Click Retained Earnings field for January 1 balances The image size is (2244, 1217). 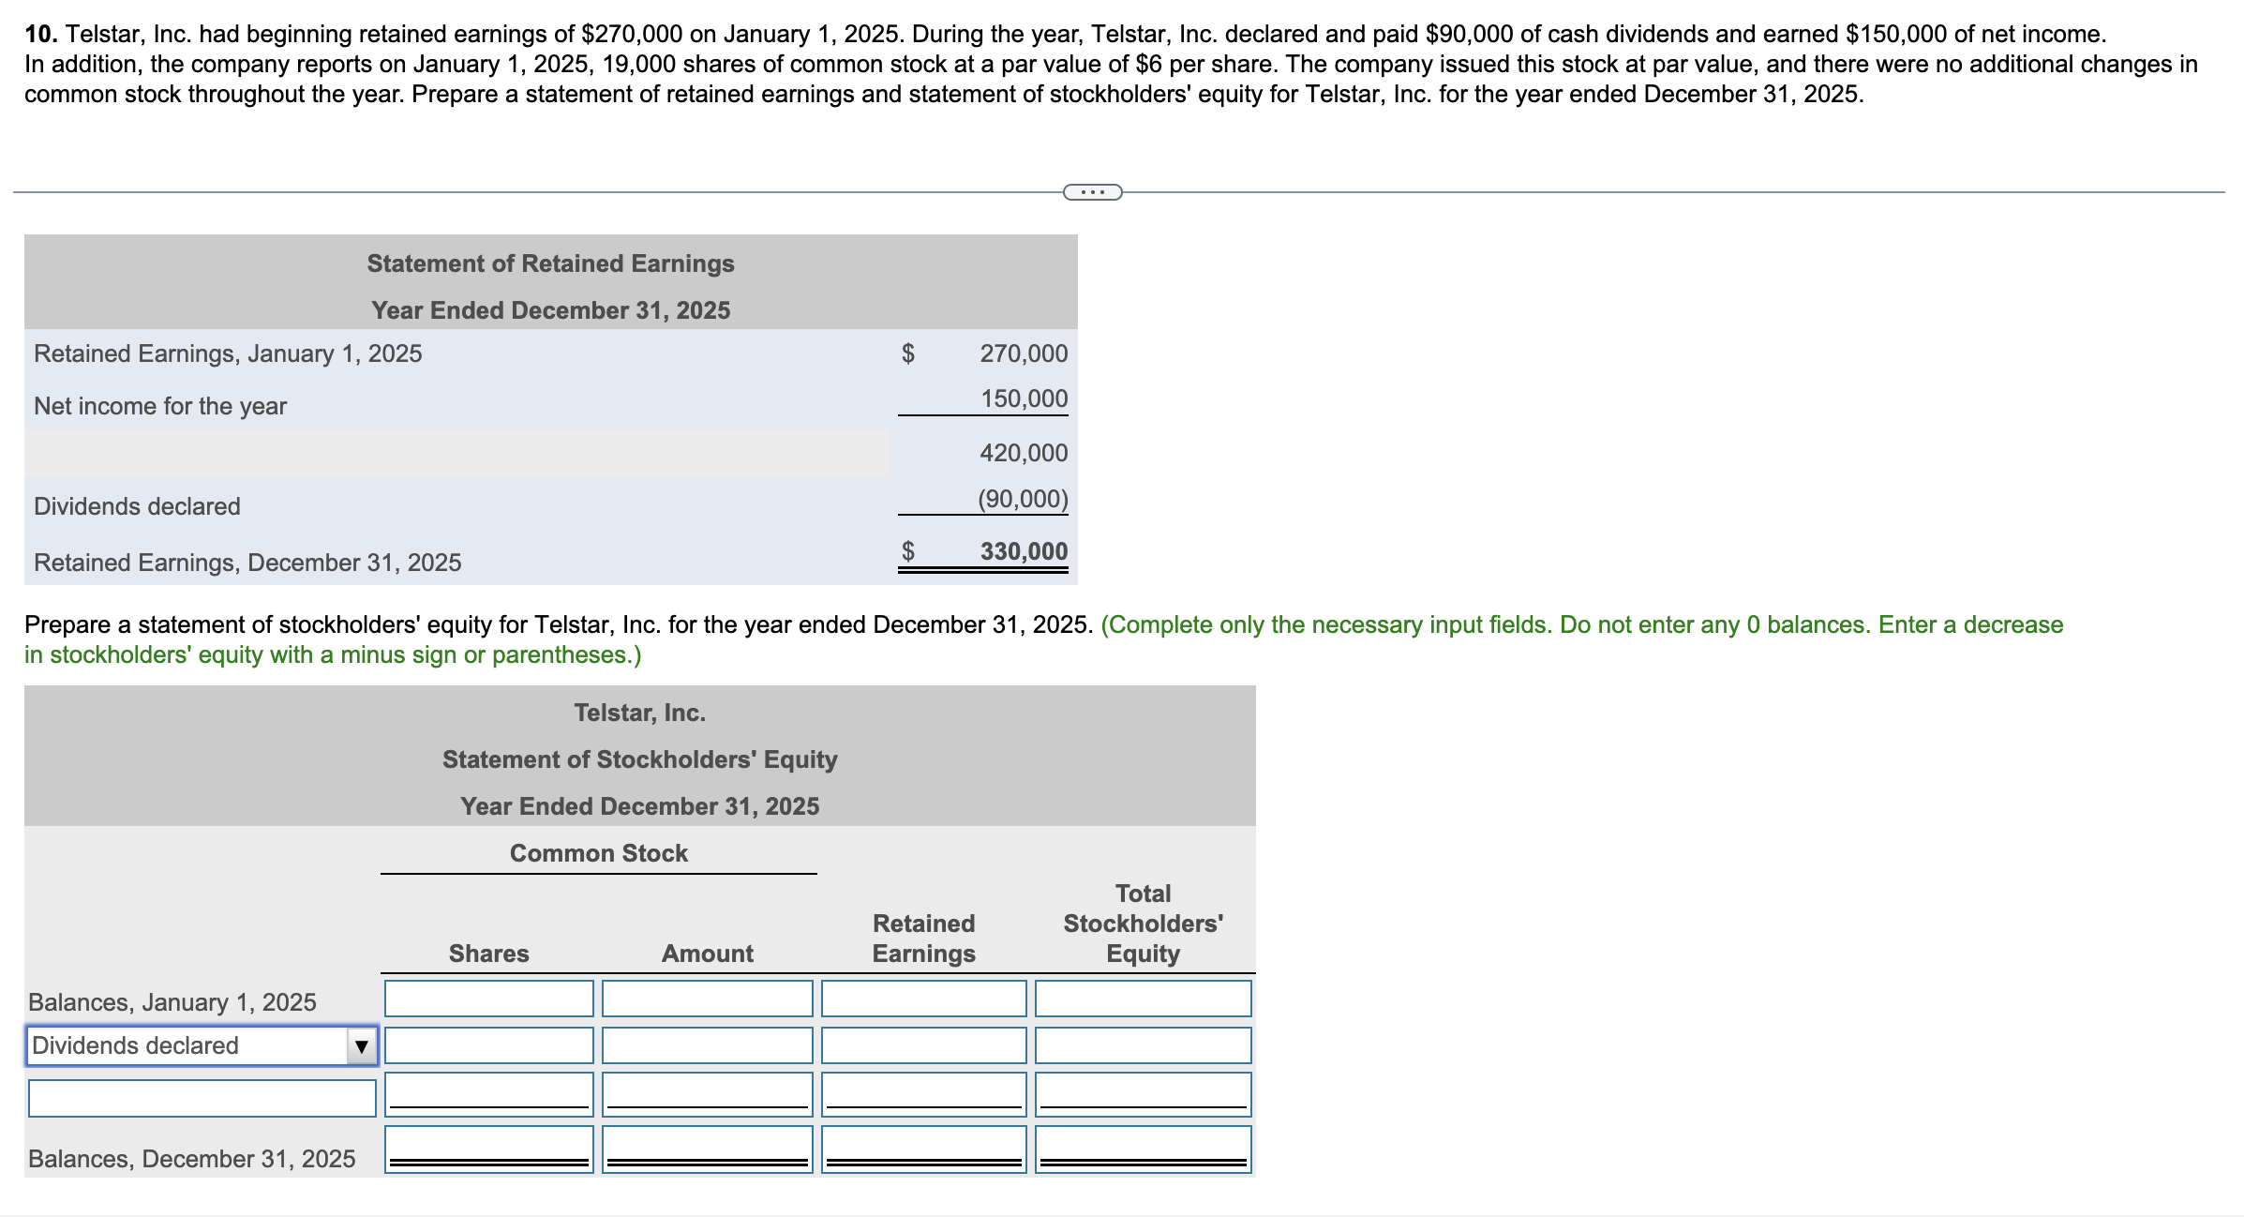(923, 999)
